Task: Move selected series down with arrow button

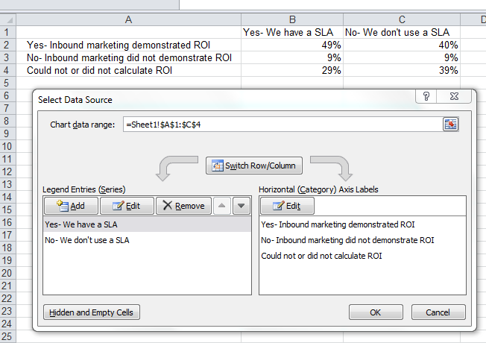Action: point(240,206)
